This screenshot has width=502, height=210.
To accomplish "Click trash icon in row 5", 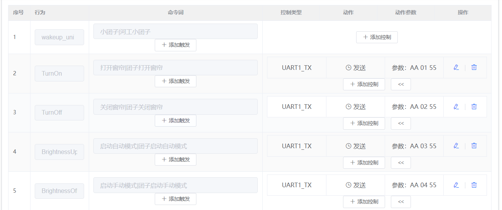I will [x=474, y=185].
